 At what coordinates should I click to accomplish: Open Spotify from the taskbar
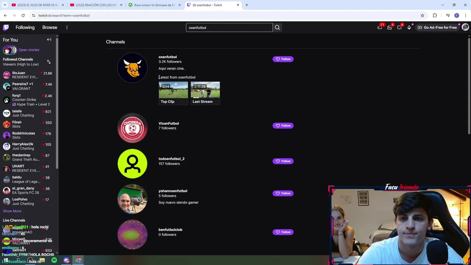point(54,260)
